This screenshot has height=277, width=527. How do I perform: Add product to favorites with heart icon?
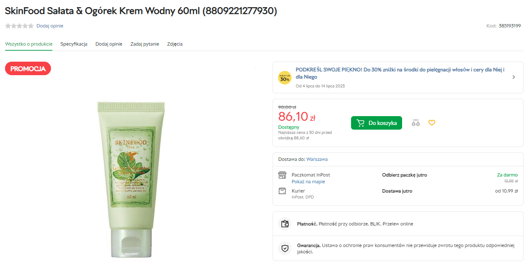[432, 123]
